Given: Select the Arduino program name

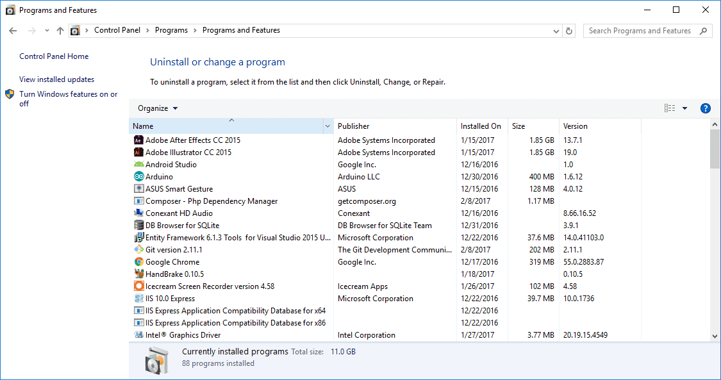Looking at the screenshot, I should tap(159, 176).
